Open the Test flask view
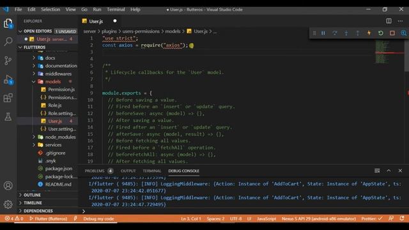The image size is (409, 230). [x=8, y=116]
